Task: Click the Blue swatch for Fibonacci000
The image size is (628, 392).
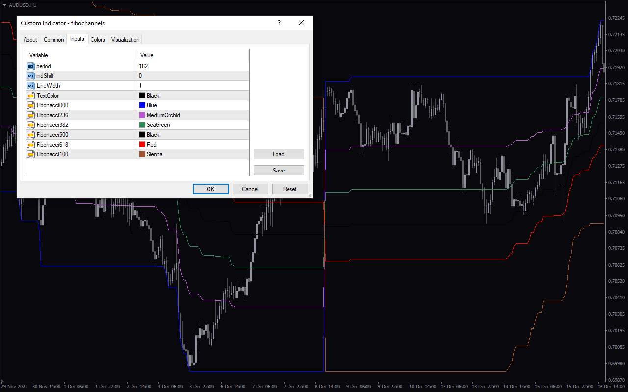Action: [x=142, y=105]
